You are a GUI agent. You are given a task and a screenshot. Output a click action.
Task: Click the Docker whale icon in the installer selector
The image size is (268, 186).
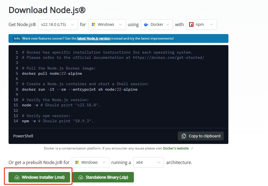pyautogui.click(x=146, y=24)
